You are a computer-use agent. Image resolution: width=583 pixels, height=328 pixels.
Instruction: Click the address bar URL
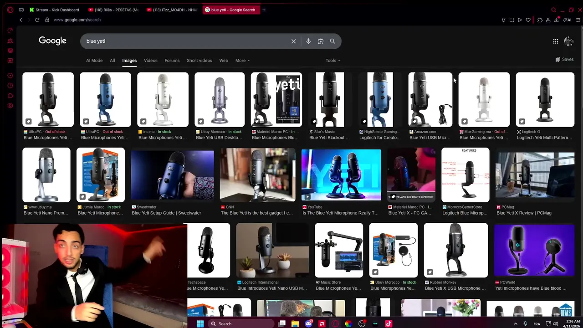tap(77, 20)
